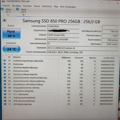This screenshot has height=120, width=120.
Task: Select the D: drive status orb
Action: (17, 9)
